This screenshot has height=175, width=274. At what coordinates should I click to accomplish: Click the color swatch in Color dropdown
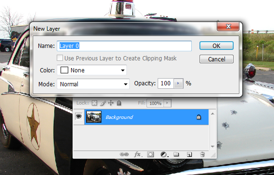(x=64, y=70)
